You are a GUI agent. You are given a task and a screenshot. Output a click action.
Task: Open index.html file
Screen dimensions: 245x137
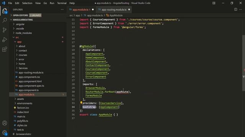[23, 112]
